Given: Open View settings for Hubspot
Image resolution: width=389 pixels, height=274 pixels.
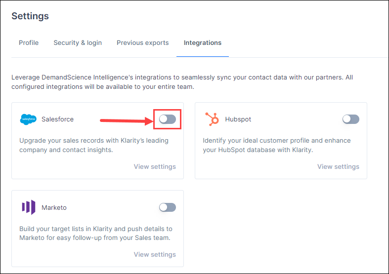Looking at the screenshot, I should coord(338,166).
